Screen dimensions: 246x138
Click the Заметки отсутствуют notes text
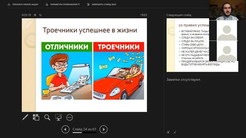point(184,80)
